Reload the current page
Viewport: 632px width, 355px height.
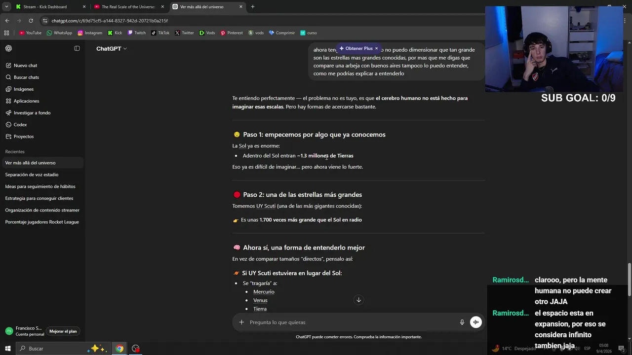click(31, 21)
